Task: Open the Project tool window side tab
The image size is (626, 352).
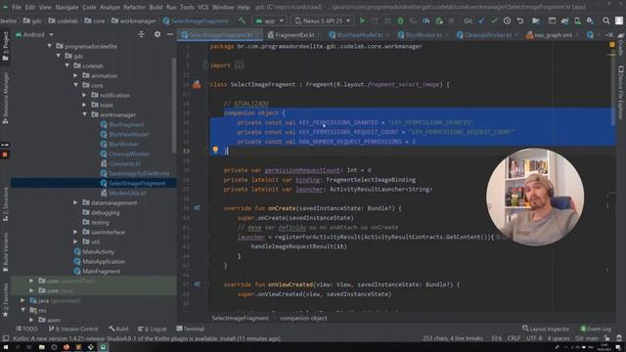Action: [x=5, y=46]
